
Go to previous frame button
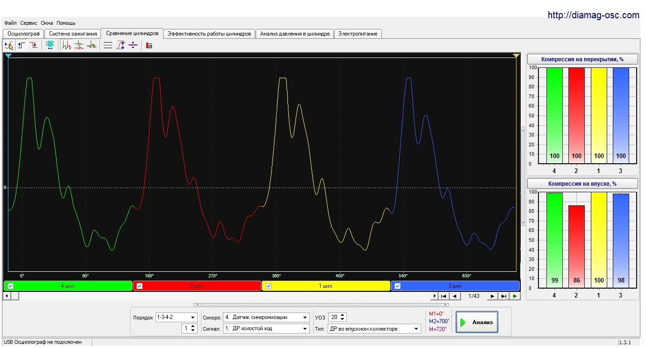tap(454, 296)
